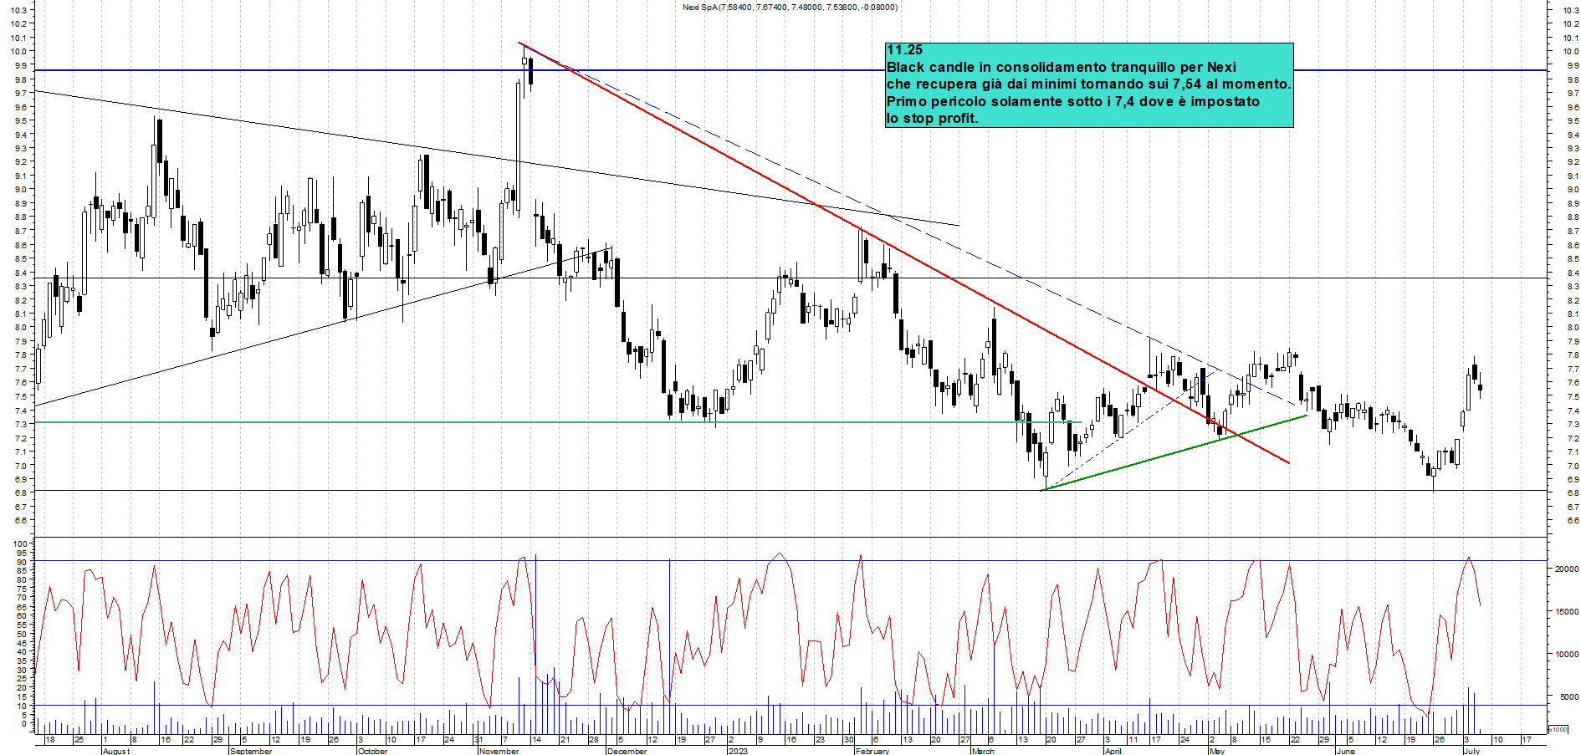Click the '2023' year label
This screenshot has width=1581, height=755.
coord(738,751)
